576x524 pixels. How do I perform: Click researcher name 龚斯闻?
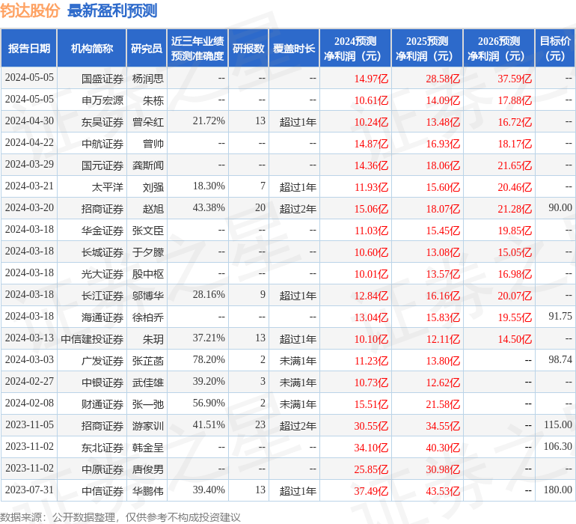(147, 165)
